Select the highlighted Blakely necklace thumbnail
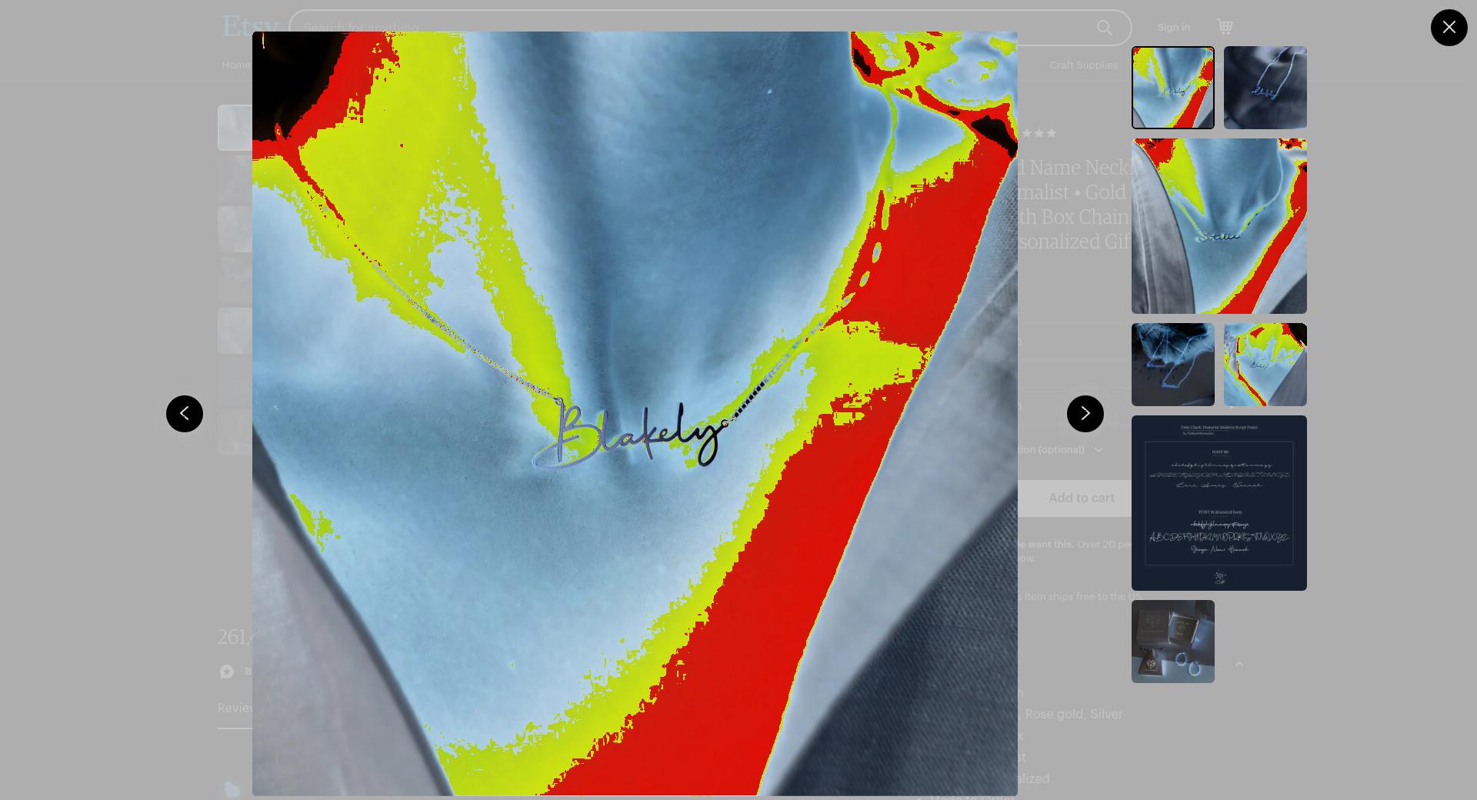Viewport: 1477px width, 800px height. [1172, 88]
